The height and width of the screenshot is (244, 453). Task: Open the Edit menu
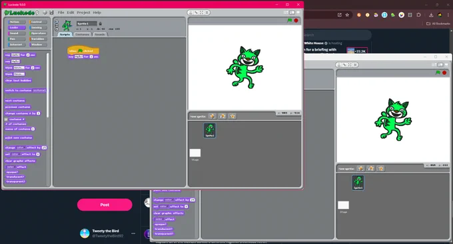tap(71, 13)
